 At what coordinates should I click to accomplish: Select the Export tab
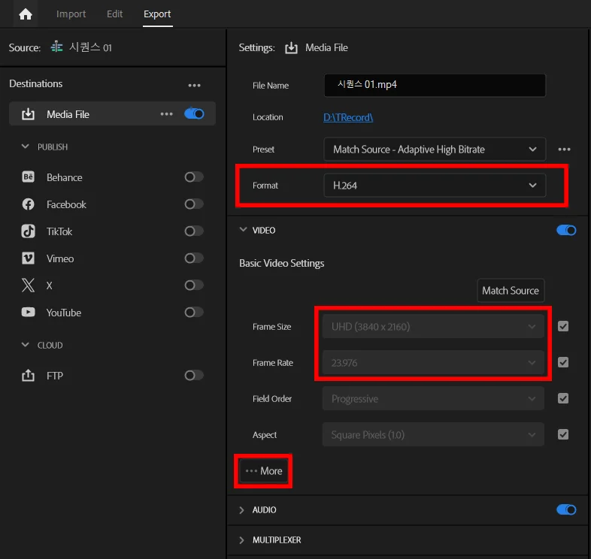click(x=157, y=14)
